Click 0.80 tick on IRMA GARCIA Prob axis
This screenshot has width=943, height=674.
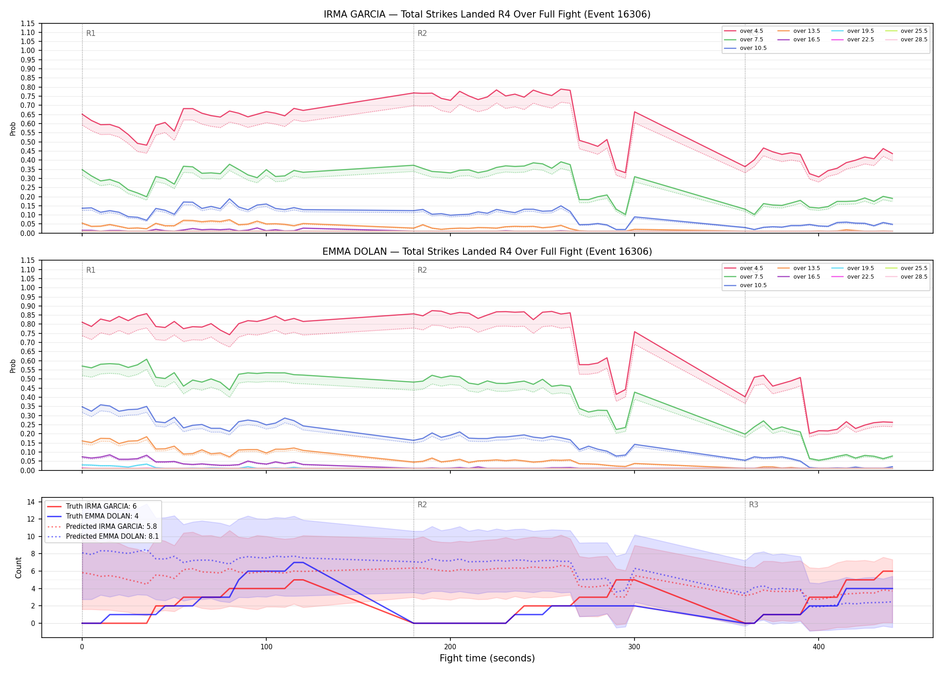(27, 87)
